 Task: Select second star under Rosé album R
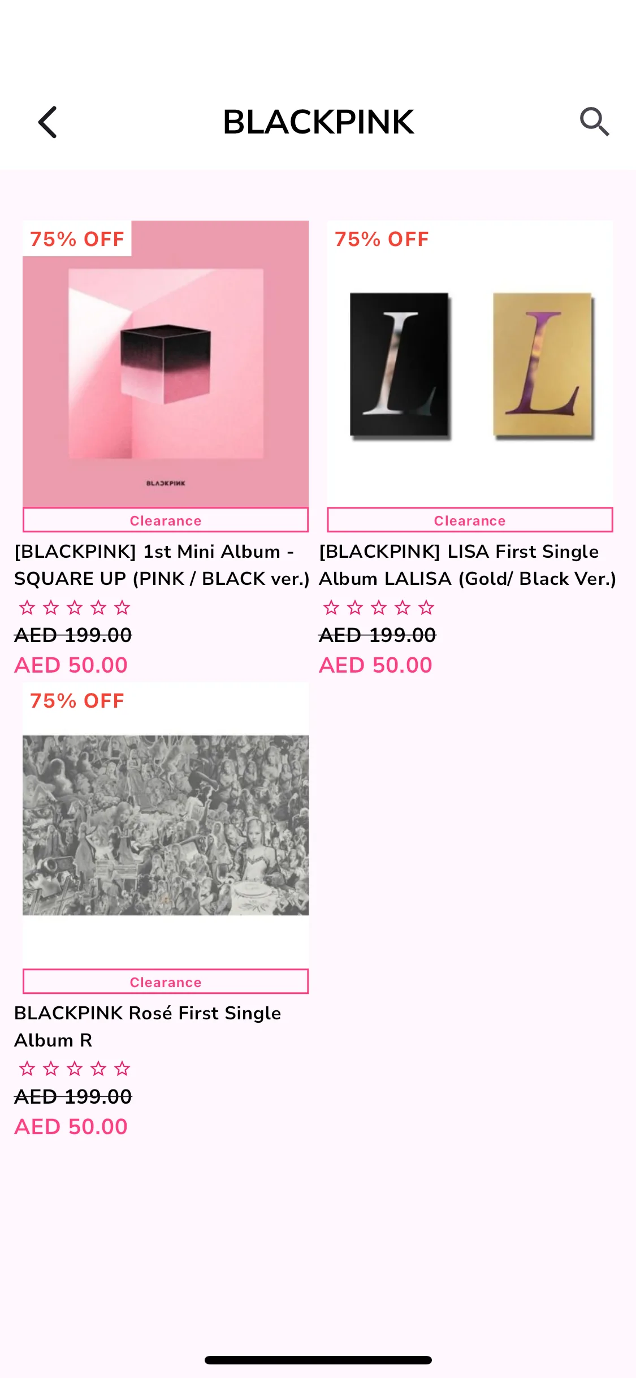(51, 1069)
